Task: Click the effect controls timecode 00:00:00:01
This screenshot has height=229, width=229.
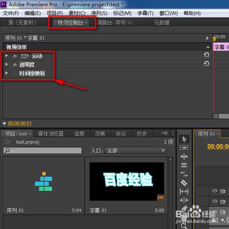Action: [20, 123]
